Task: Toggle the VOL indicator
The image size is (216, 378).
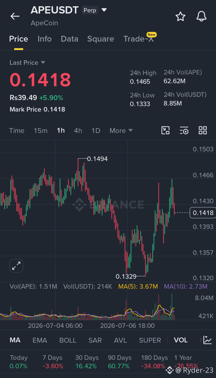Action: tap(181, 340)
